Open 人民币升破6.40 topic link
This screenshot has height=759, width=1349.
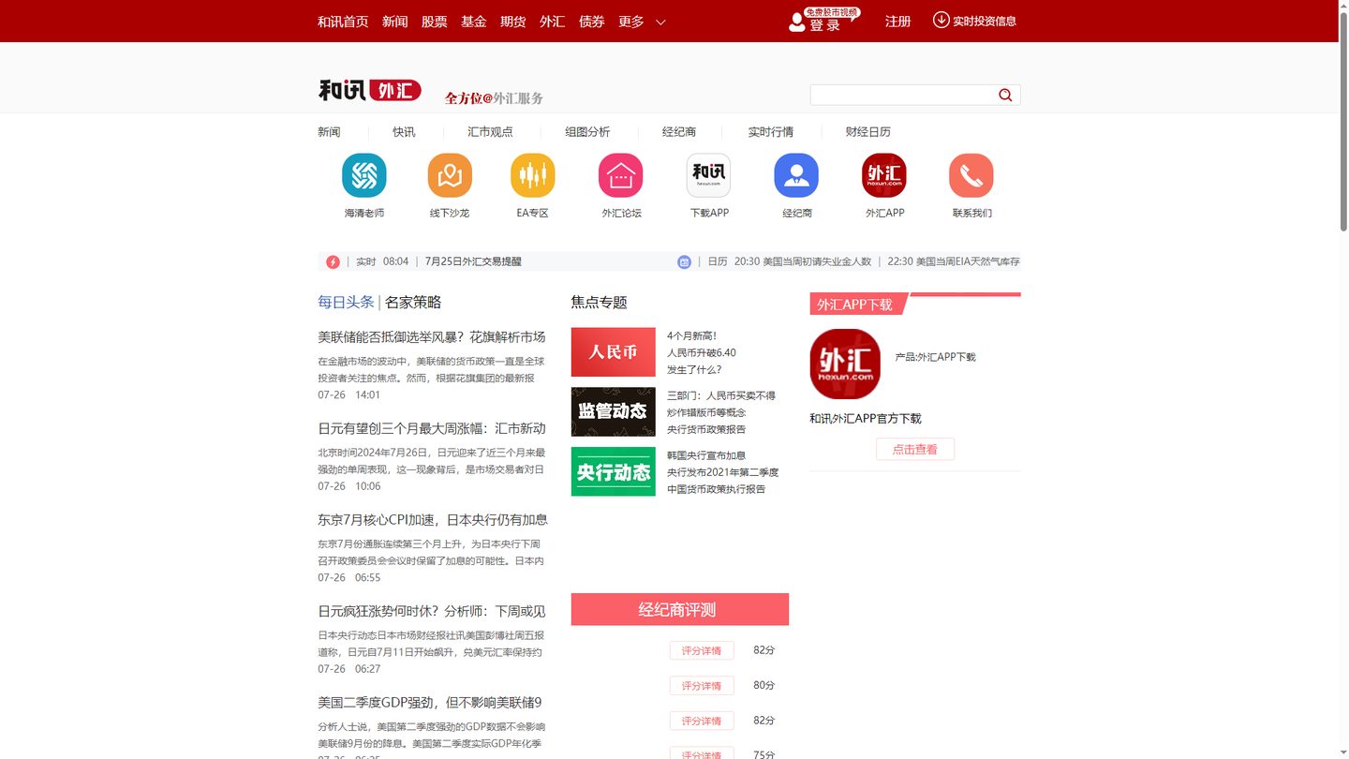click(x=702, y=352)
